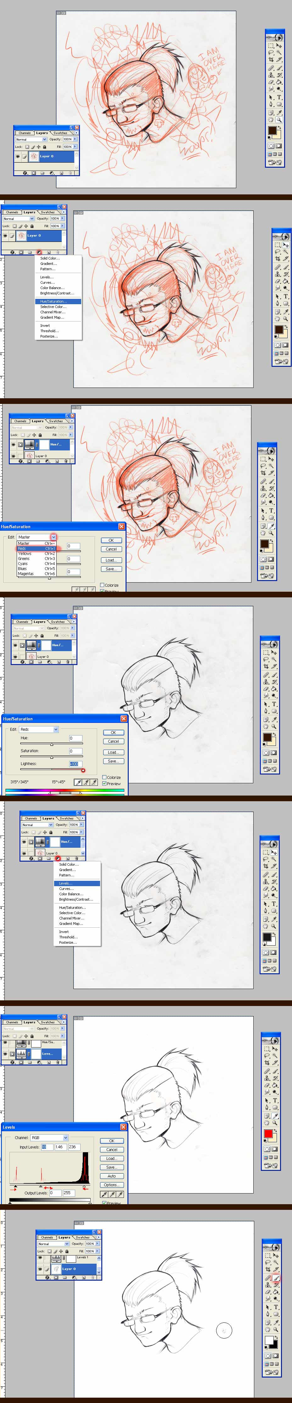292x1403 pixels.
Task: Select the Move tool in the top toolbox
Action: [279, 45]
